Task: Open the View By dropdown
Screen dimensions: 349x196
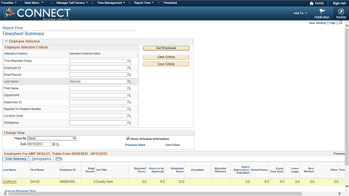Action: pos(52,138)
